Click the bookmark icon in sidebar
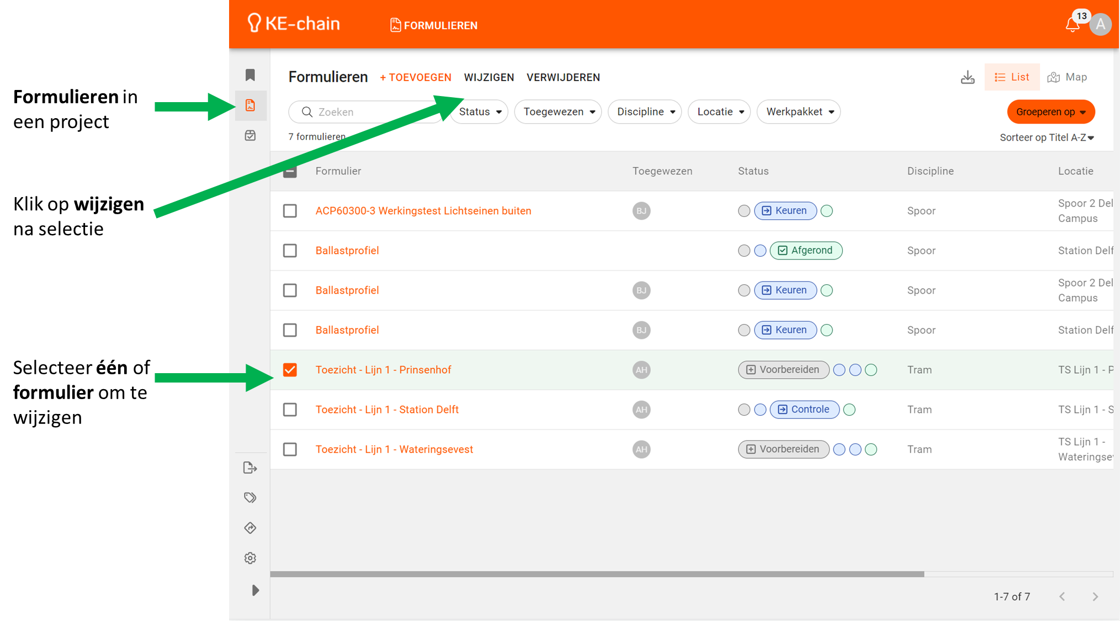The height and width of the screenshot is (621, 1120). [250, 75]
